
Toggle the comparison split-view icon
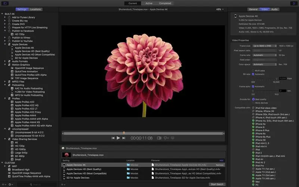click(x=159, y=138)
